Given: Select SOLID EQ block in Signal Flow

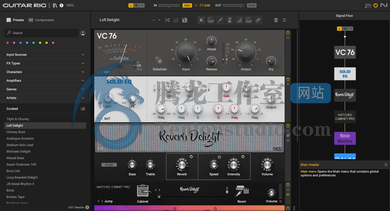Looking at the screenshot, I should coord(345,74).
